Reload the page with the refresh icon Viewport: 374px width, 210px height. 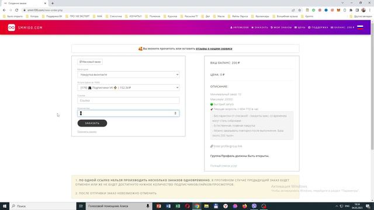click(17, 10)
